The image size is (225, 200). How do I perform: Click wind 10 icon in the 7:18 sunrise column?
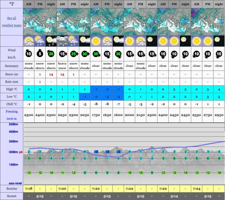(x=28, y=53)
